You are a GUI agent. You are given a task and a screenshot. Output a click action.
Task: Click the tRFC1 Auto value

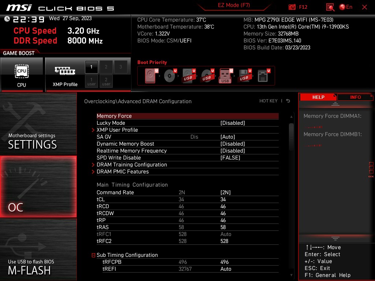tap(226, 234)
